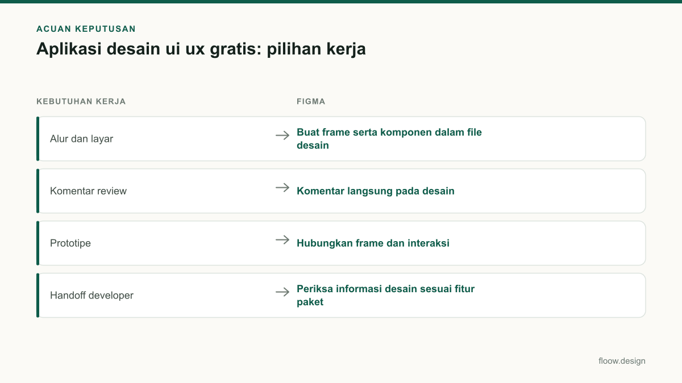This screenshot has width=682, height=383.
Task: Click the "FIGMA" column header
Action: click(x=311, y=102)
